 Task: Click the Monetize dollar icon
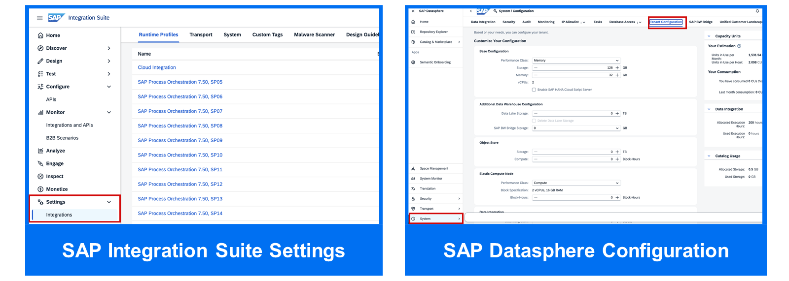coord(40,189)
